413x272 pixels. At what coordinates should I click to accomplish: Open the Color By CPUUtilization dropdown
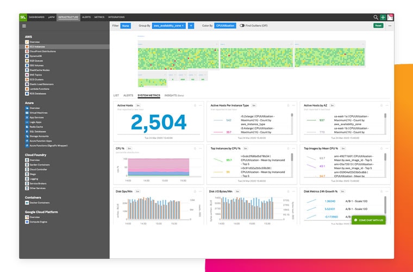[x=225, y=26]
